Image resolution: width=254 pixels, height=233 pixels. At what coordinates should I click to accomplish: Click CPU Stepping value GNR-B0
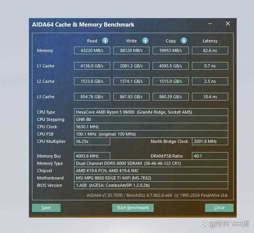coord(151,119)
